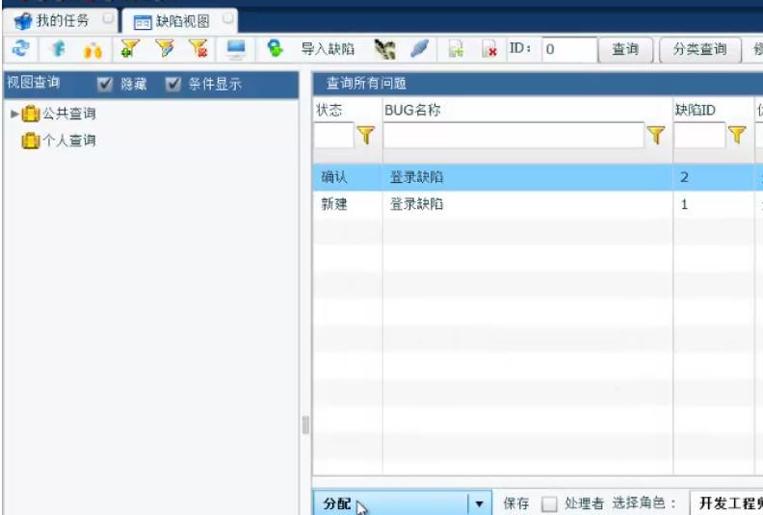Click the new document icon with green plus
The width and height of the screenshot is (763, 515).
tap(456, 49)
